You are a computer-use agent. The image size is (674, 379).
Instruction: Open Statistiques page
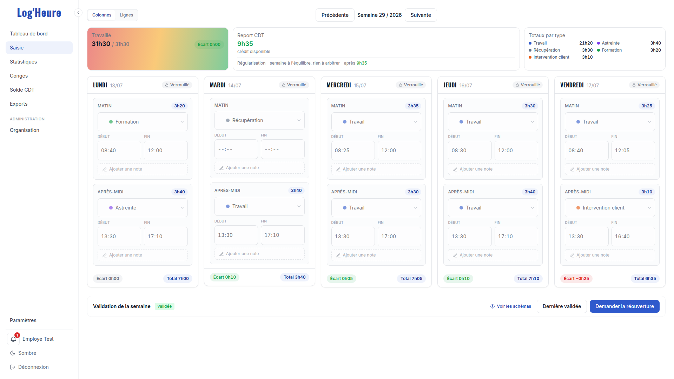pyautogui.click(x=39, y=62)
